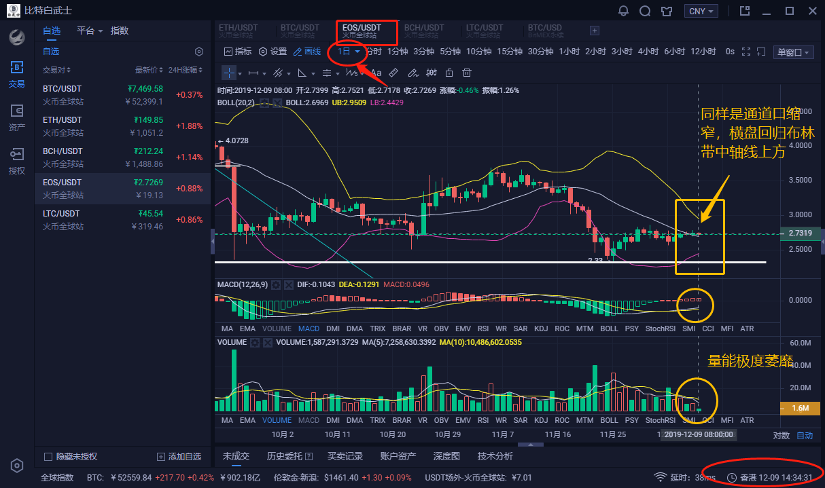
Task: Select the crosshair cursor tool
Action: [229, 73]
